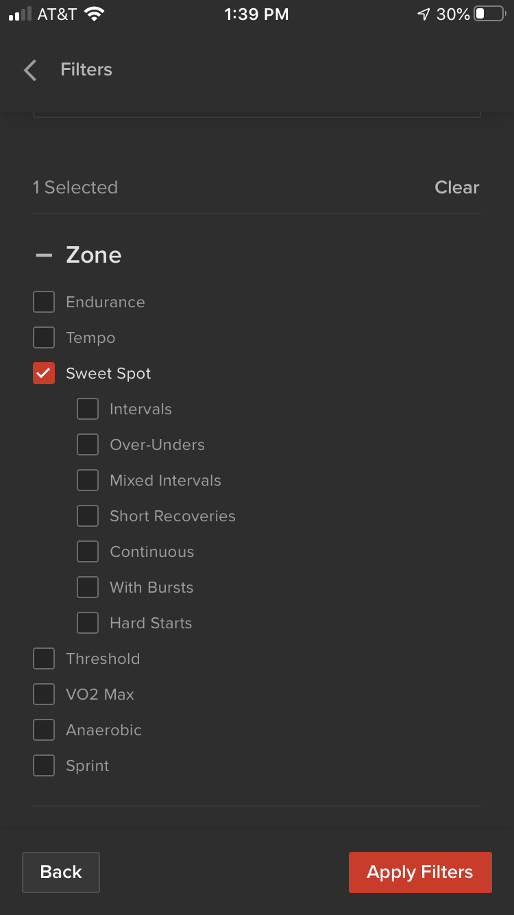
Task: Clear the selected filters
Action: [456, 187]
